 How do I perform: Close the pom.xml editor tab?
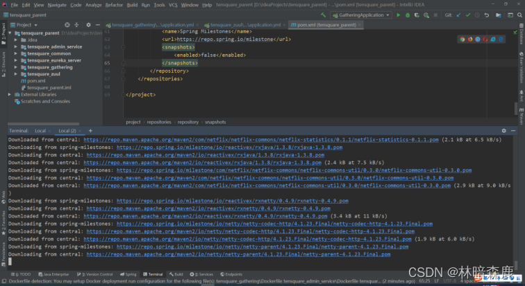360,25
